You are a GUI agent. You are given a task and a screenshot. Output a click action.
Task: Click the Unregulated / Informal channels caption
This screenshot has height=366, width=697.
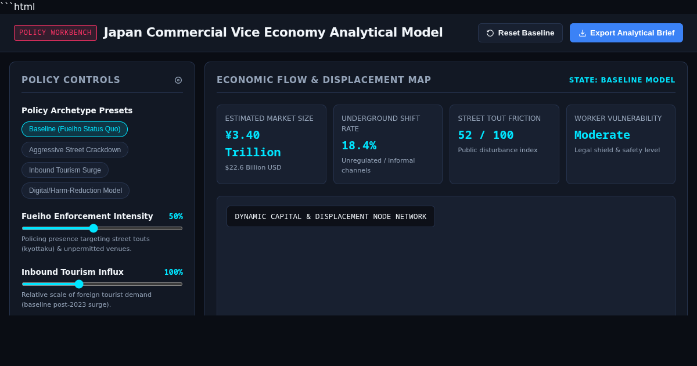[378, 166]
